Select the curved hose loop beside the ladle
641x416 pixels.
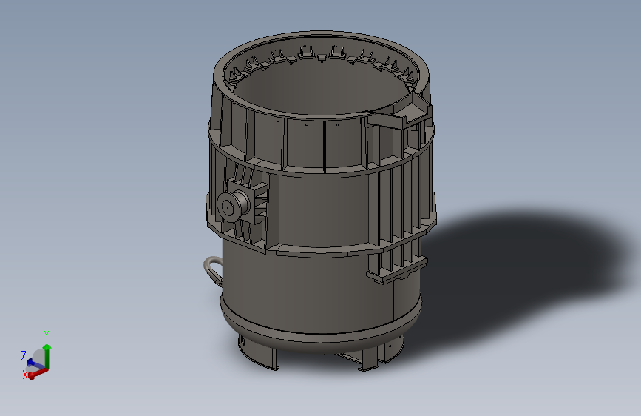click(213, 270)
